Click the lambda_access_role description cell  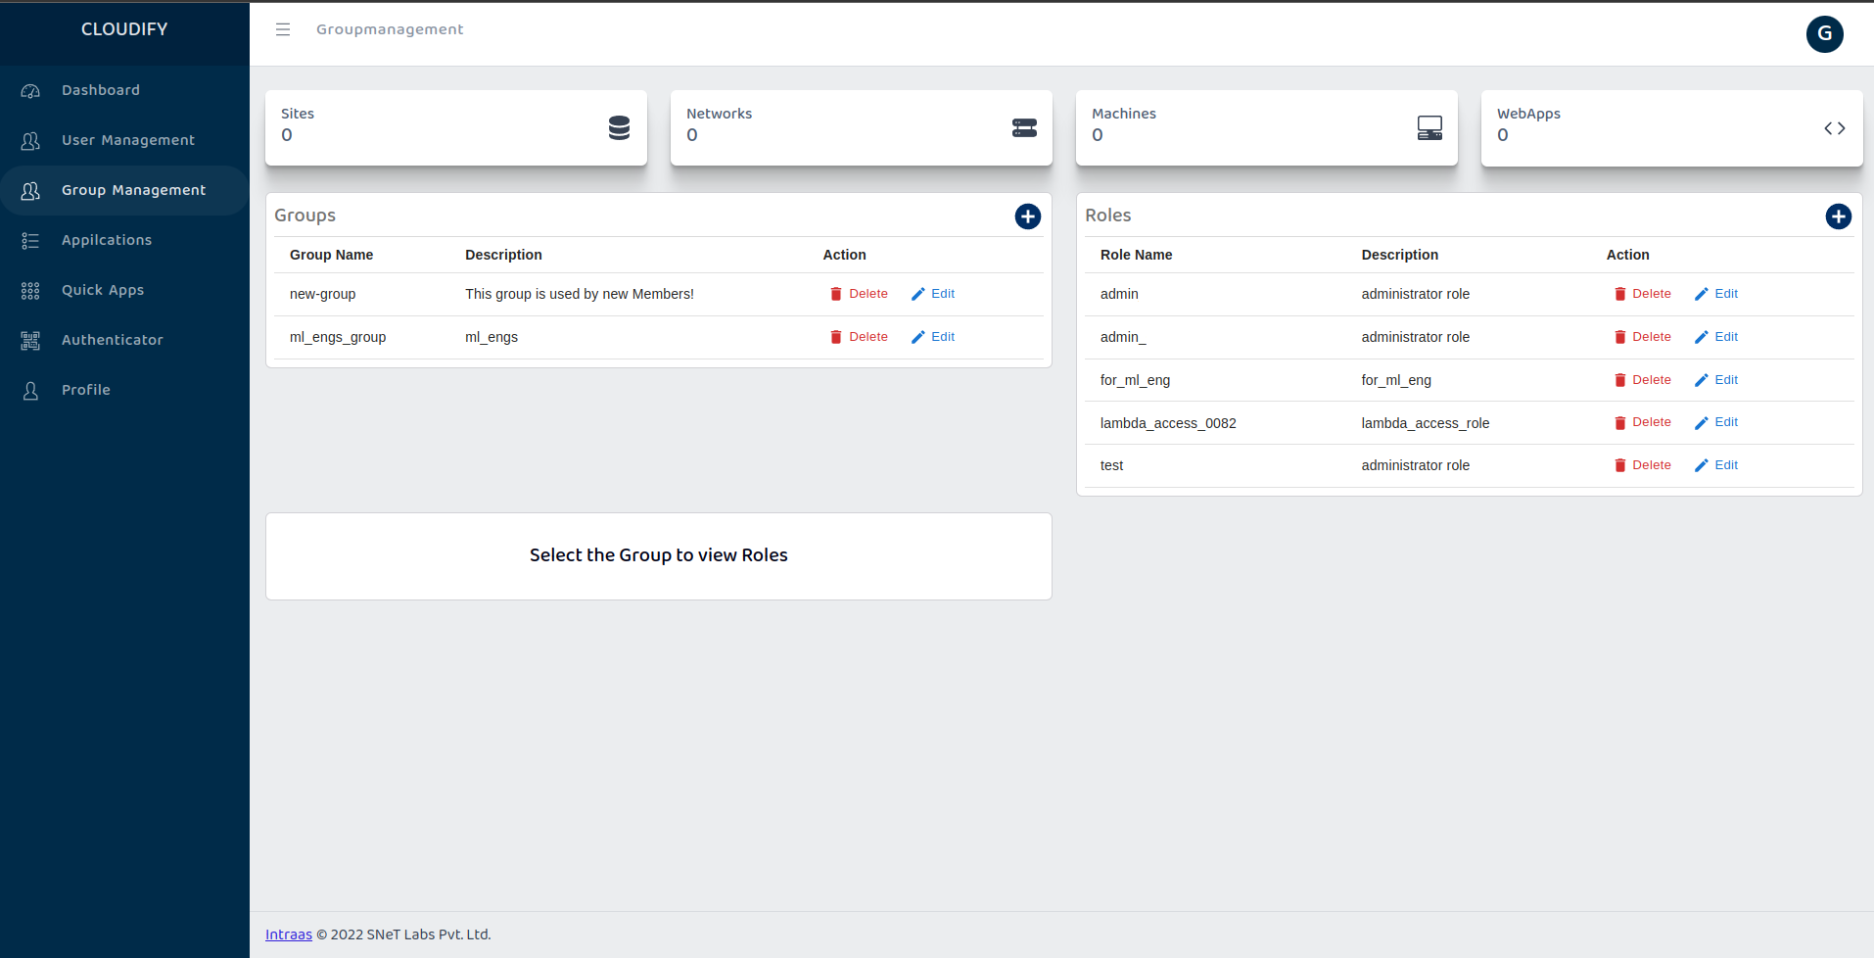point(1426,423)
